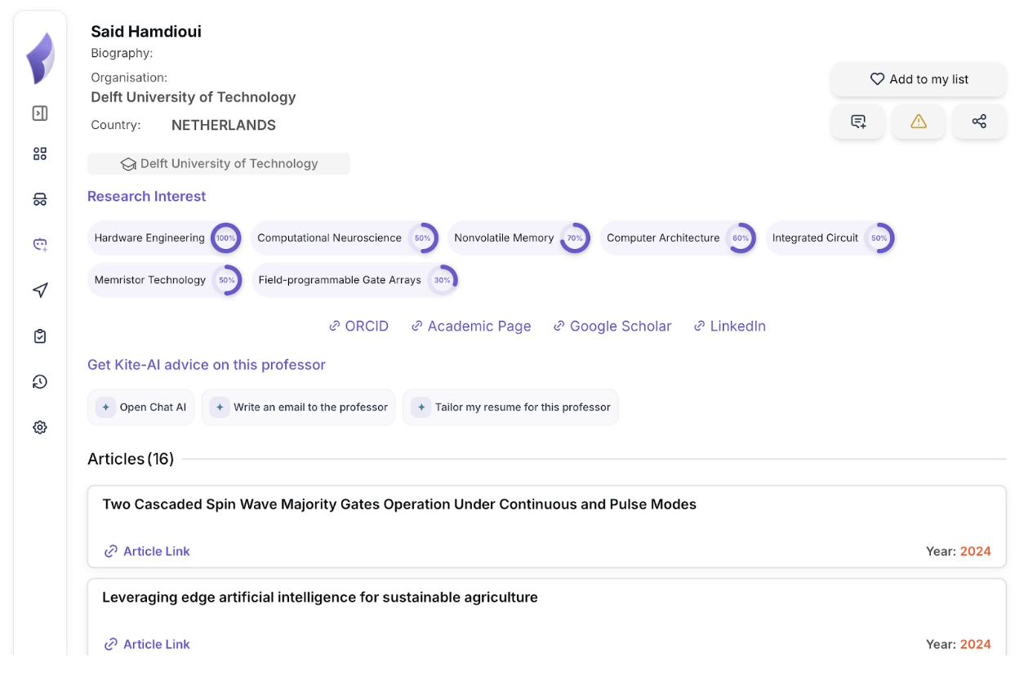Click the incognito glasses icon in sidebar
The height and width of the screenshot is (689, 1024).
tap(40, 200)
